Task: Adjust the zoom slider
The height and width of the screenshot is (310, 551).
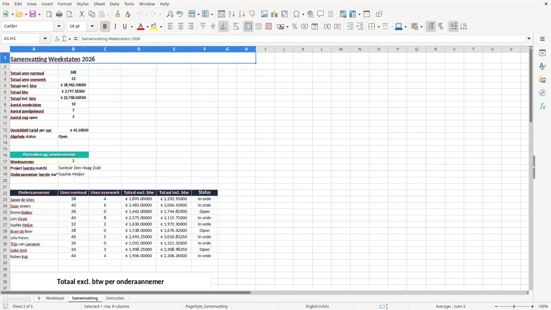Action: coord(514,306)
